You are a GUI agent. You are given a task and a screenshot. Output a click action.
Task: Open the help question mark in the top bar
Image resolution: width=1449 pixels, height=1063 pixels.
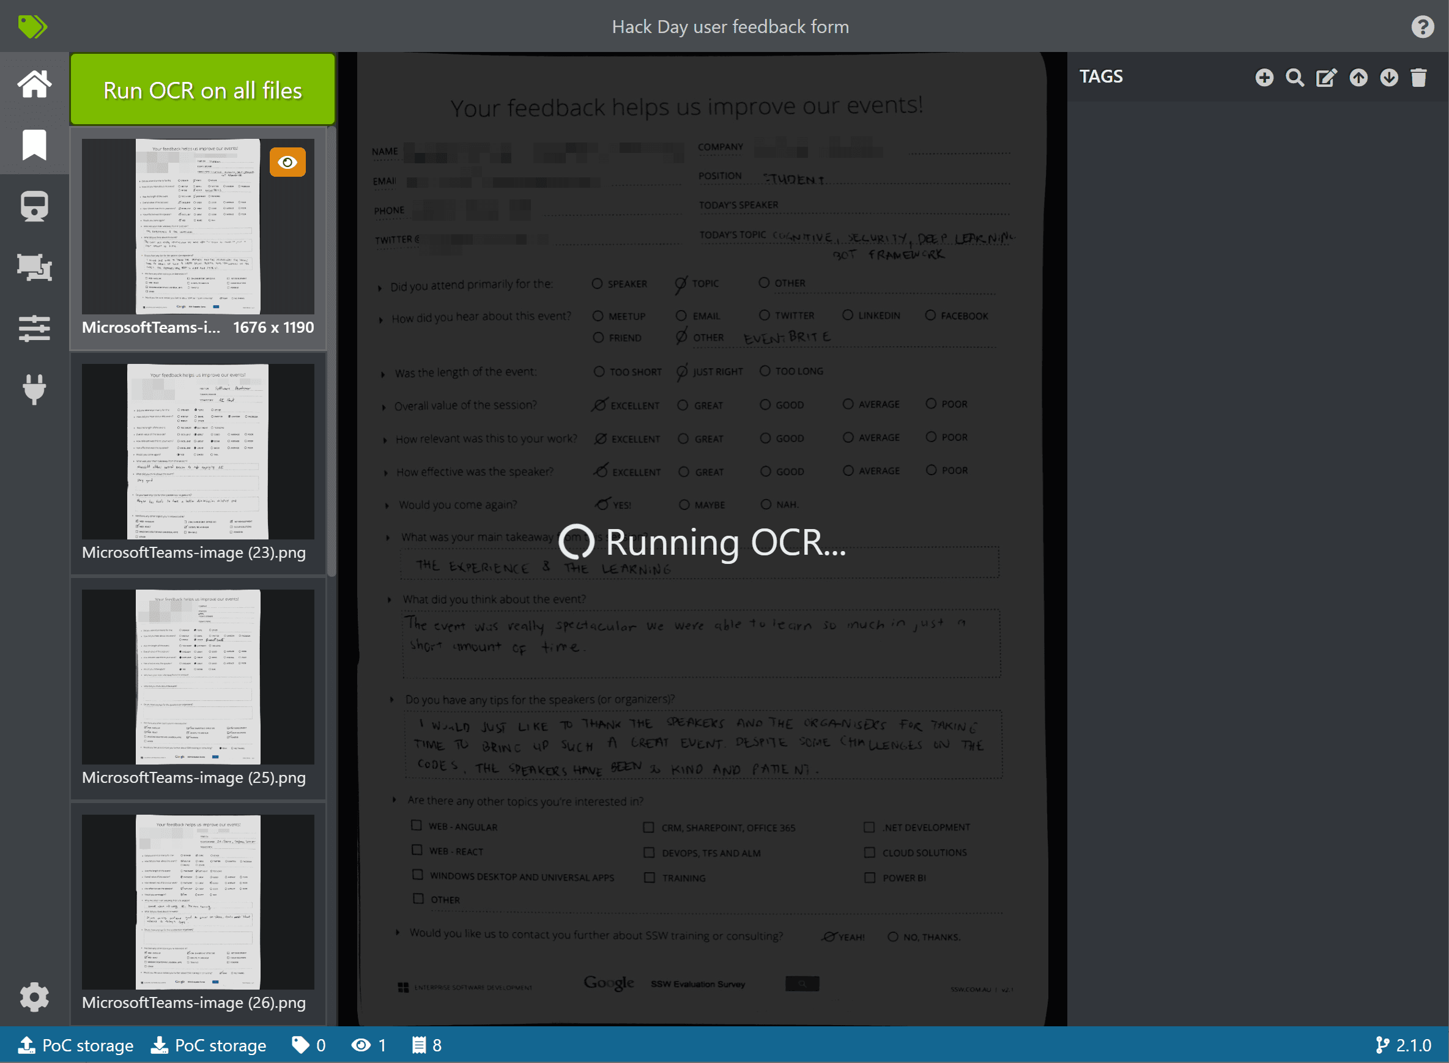click(x=1422, y=26)
